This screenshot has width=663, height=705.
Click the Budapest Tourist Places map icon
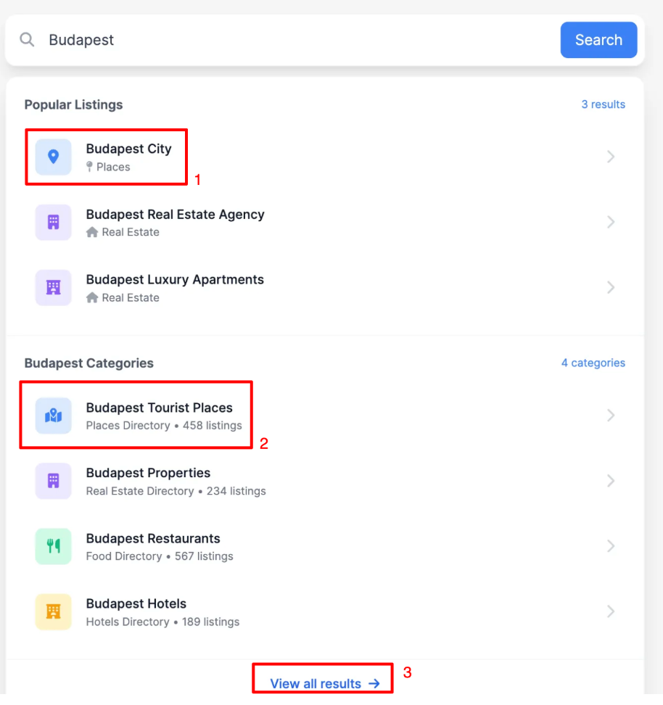click(53, 416)
